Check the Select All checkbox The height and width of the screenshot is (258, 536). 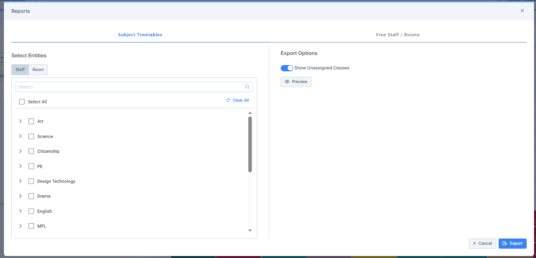tap(22, 102)
